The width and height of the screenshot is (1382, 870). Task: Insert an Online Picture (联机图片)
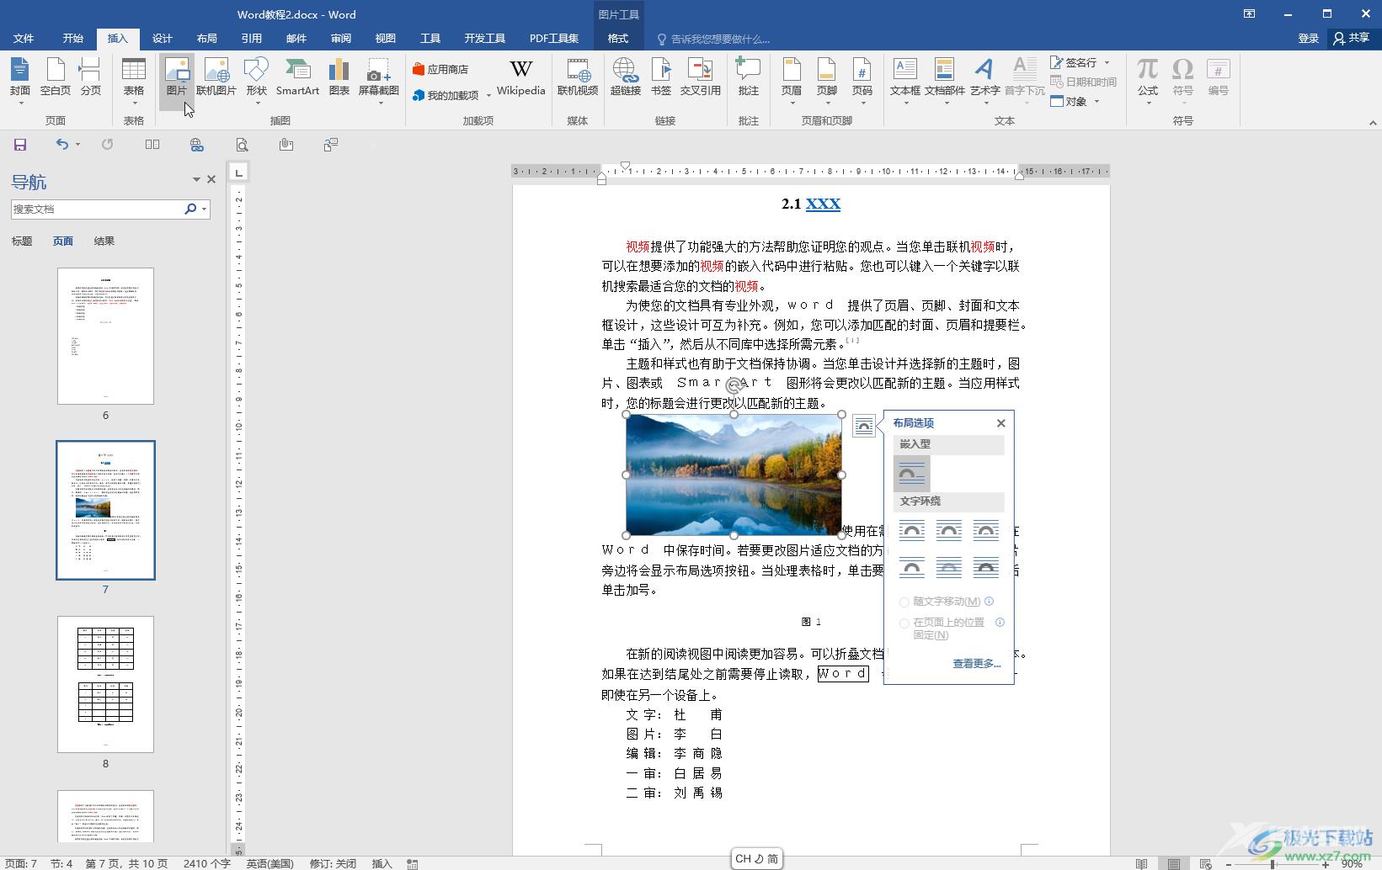click(216, 77)
